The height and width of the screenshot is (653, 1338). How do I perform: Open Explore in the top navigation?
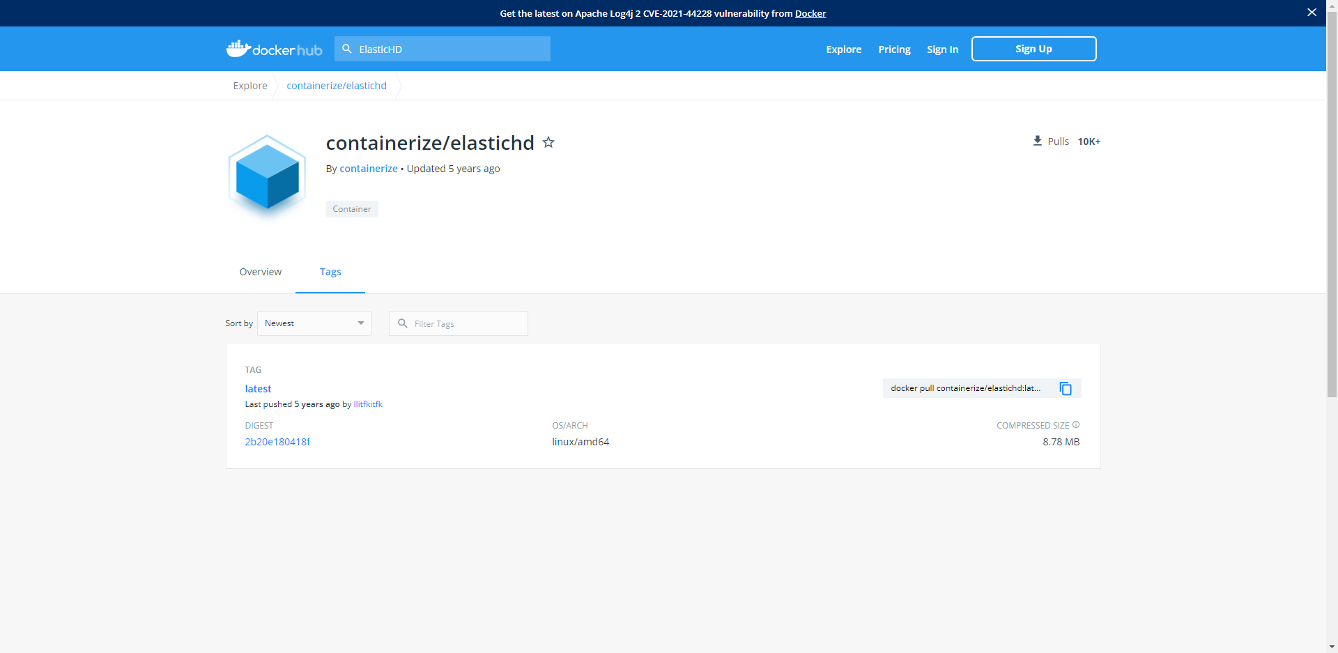[x=844, y=49]
